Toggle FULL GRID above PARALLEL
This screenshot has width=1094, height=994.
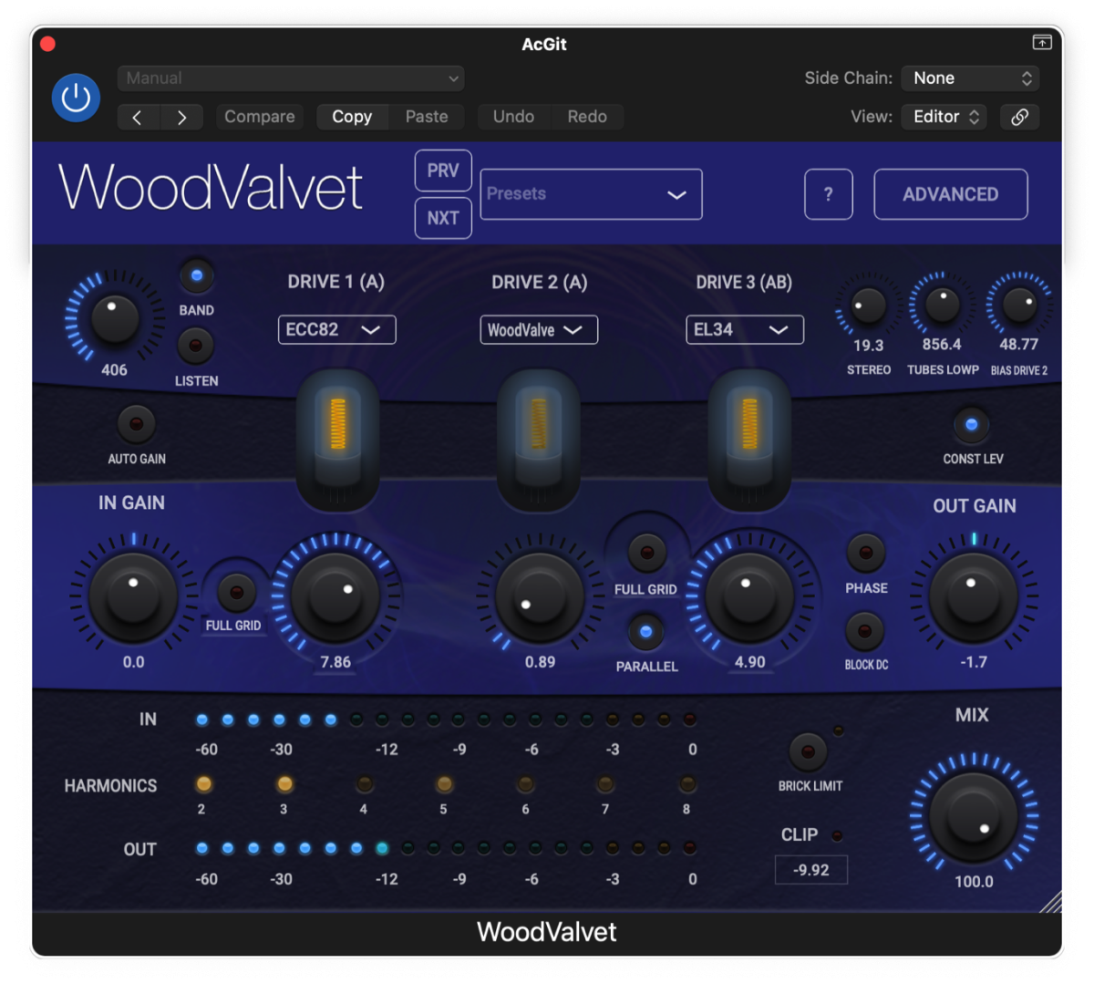646,552
